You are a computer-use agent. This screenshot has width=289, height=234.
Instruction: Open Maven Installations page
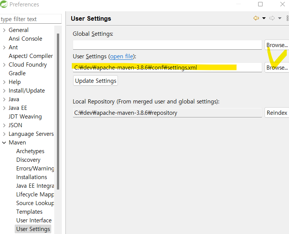pyautogui.click(x=32, y=177)
